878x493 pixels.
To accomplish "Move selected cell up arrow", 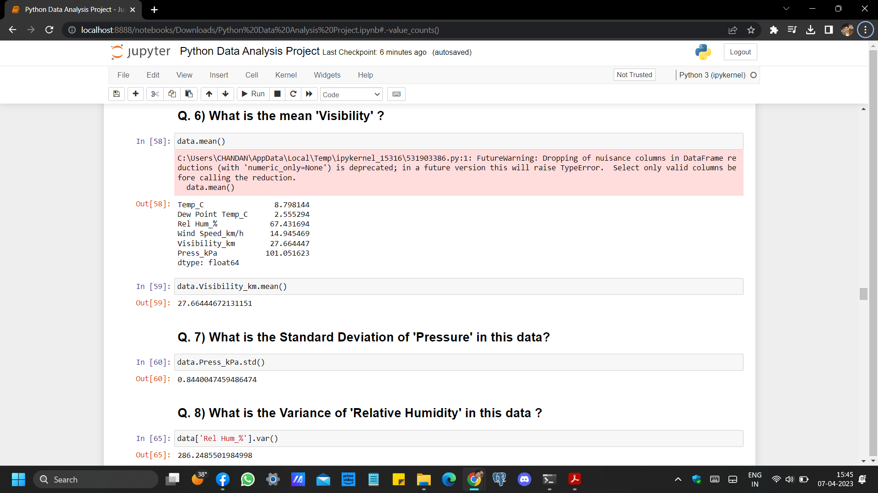I will point(209,94).
